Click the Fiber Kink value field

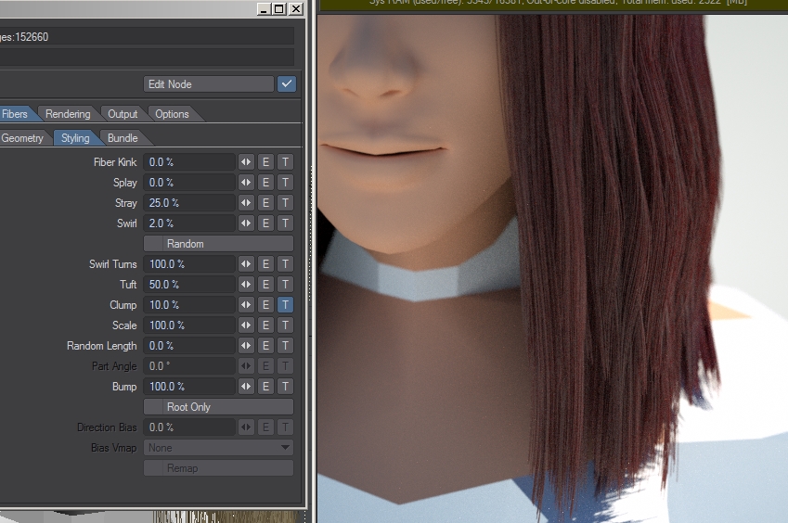[189, 162]
